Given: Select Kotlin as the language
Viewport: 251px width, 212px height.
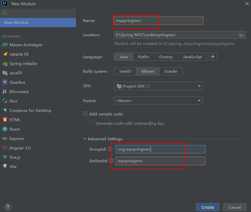Looking at the screenshot, I should (x=143, y=57).
